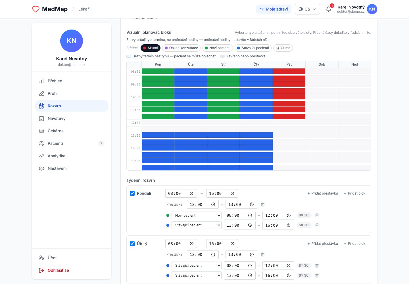The image size is (409, 284).
Task: Delete Tuesday's 13:00–16:00 block
Action: point(317,275)
